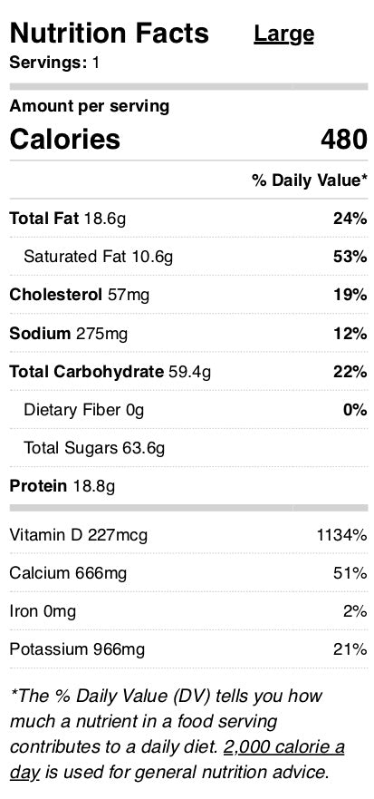Click the Protein 18.8g row

(x=188, y=486)
